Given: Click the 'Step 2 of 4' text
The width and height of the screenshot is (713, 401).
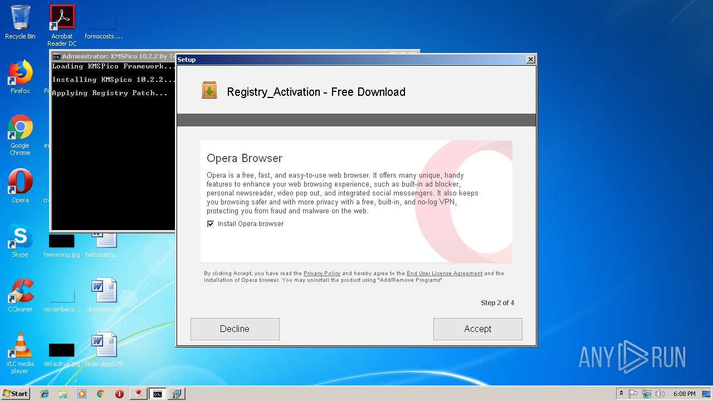Looking at the screenshot, I should [497, 303].
